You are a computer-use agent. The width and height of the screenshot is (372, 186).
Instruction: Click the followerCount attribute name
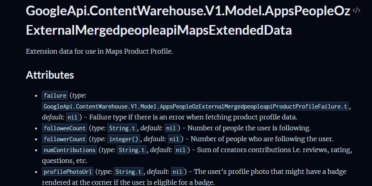[x=65, y=139]
